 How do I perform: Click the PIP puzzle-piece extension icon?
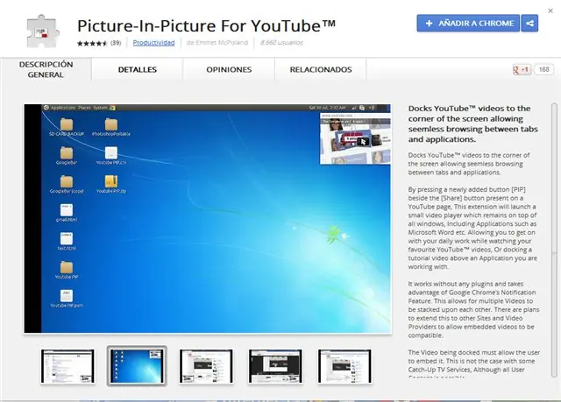[43, 32]
